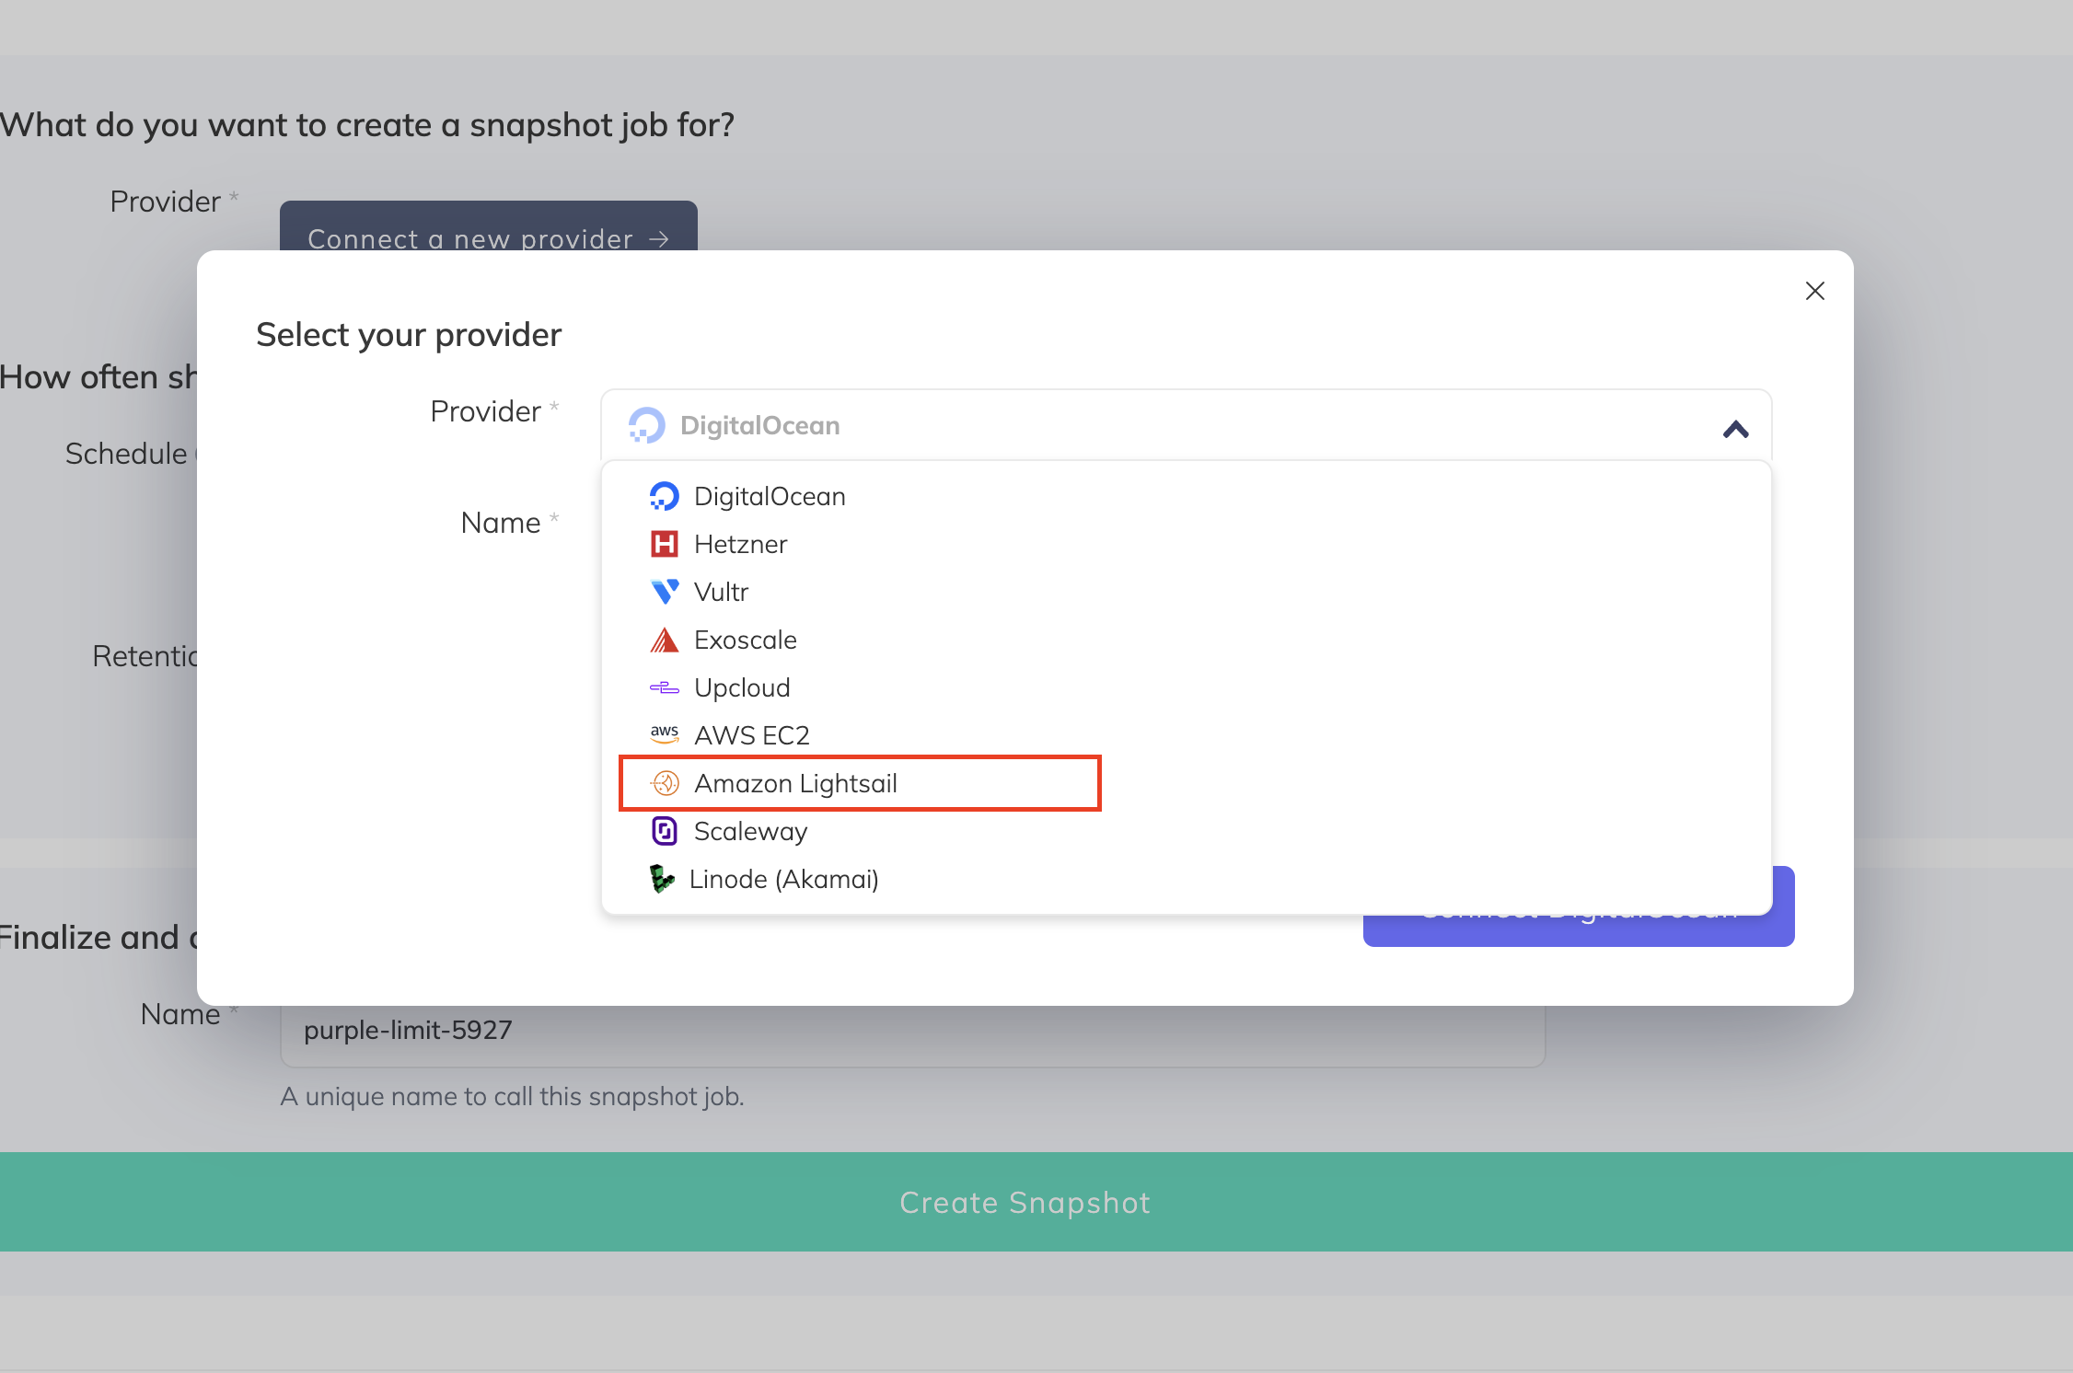
Task: Select the highlighted Amazon Lightsail option
Action: 796,783
